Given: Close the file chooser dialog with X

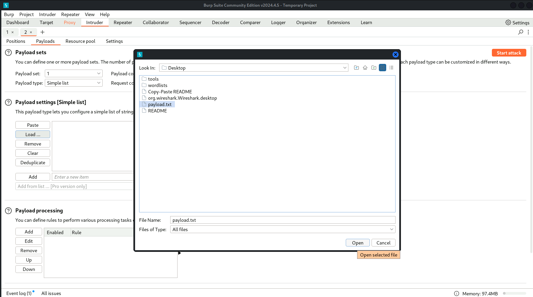Looking at the screenshot, I should coord(396,55).
